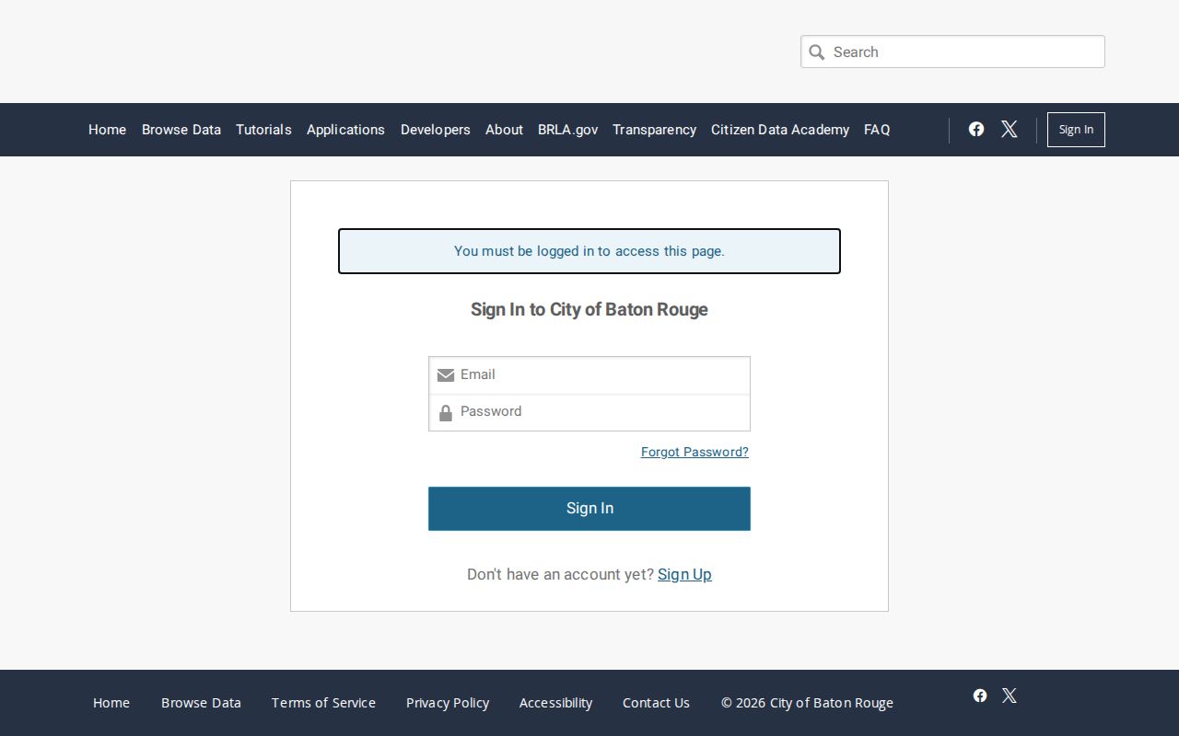Click the 'Sign In to City of Baton Rouge' heading
The height and width of the screenshot is (736, 1179).
[x=589, y=309]
